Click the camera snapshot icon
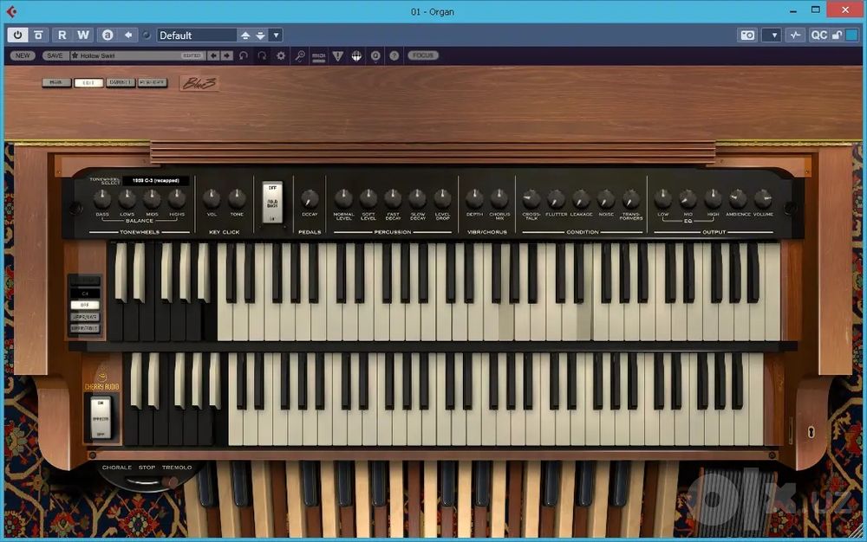Image resolution: width=867 pixels, height=542 pixels. pos(747,35)
